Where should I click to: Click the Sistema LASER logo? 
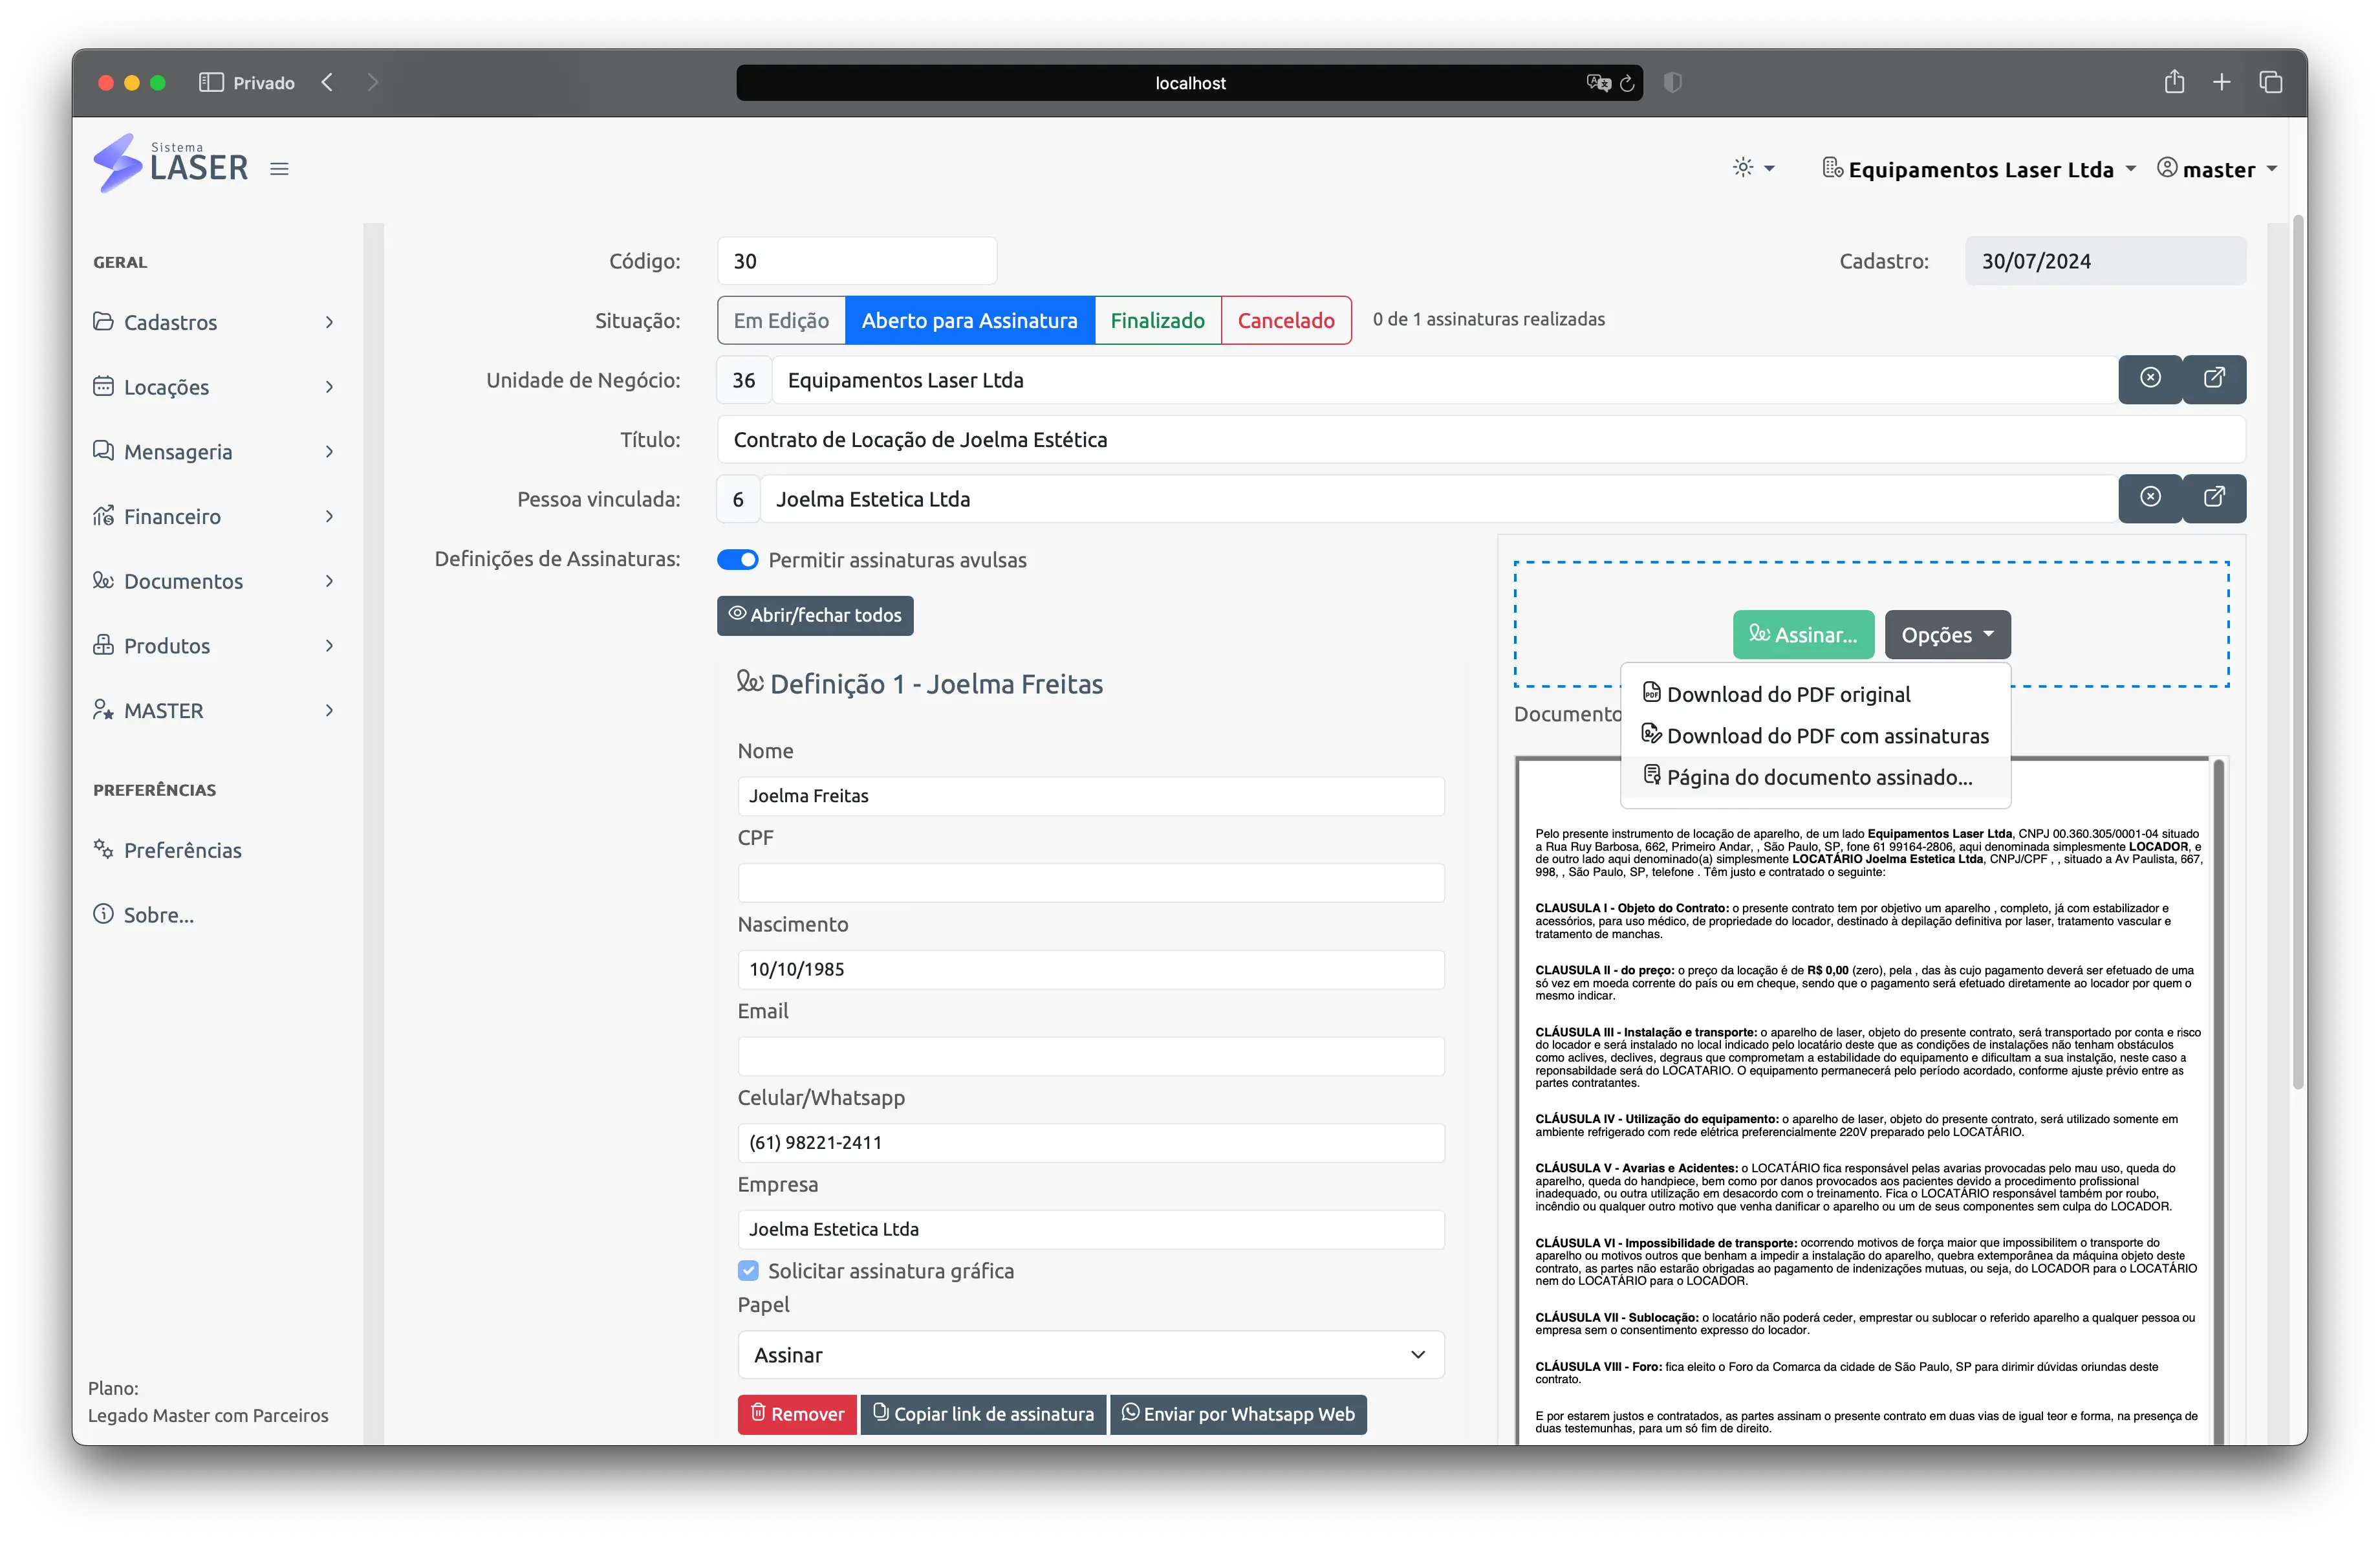coord(171,164)
